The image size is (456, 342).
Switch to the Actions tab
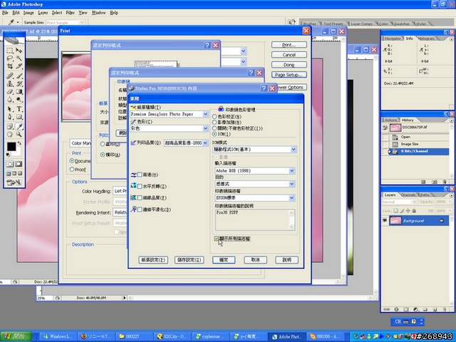tap(390, 120)
